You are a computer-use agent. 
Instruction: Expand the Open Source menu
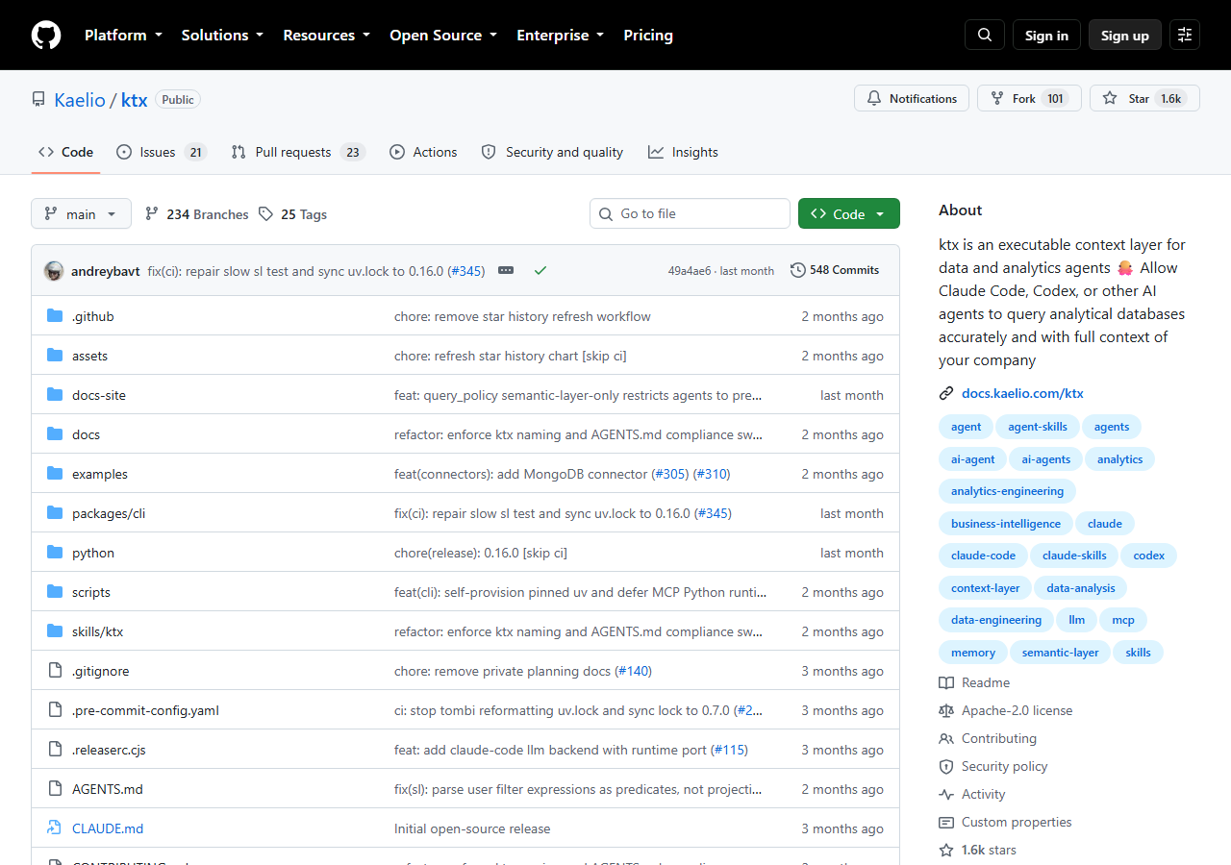(x=443, y=35)
